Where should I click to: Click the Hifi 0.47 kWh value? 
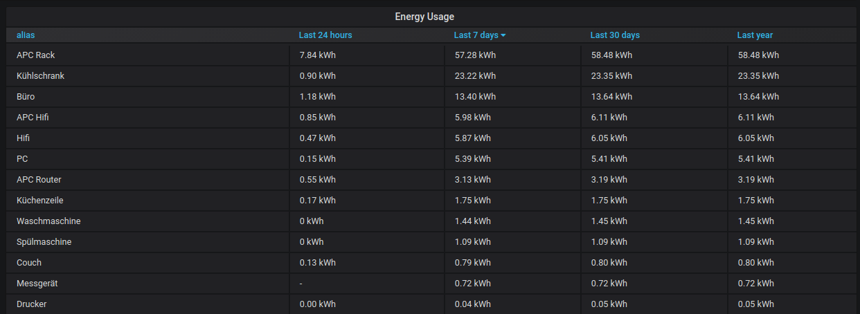317,138
